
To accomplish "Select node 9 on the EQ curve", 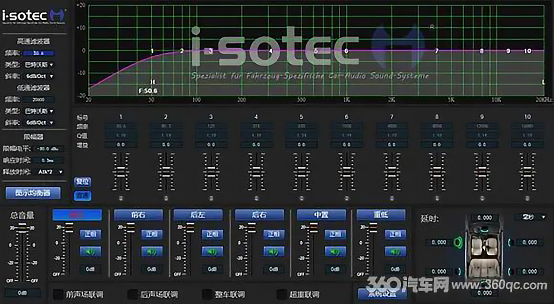I will tap(508, 51).
